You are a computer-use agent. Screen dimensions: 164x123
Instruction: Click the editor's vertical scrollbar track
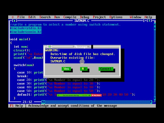tap(155, 61)
